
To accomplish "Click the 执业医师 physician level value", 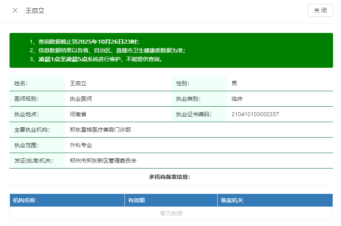I will [x=81, y=99].
